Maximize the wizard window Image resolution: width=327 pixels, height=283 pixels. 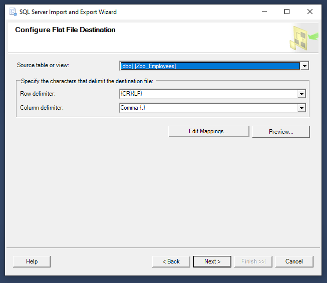pos(287,12)
